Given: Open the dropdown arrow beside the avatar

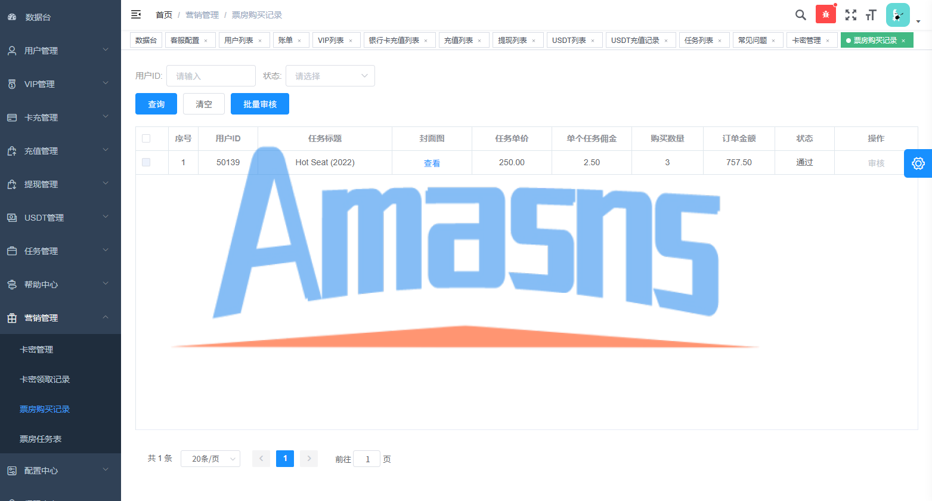Looking at the screenshot, I should tap(918, 21).
